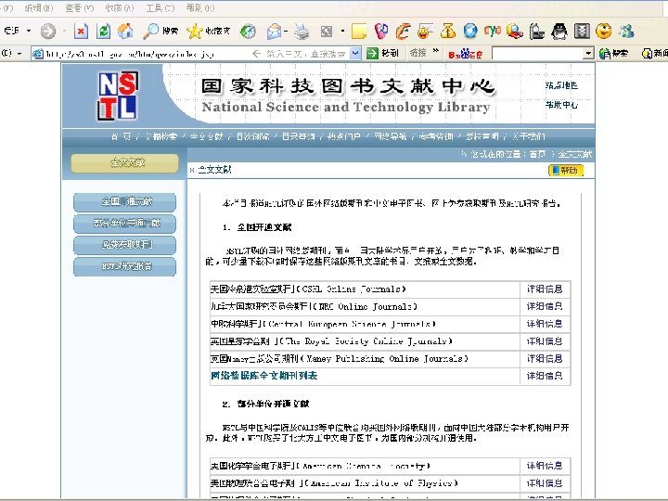Screen dimensions: 668x501
Task: Click the Mail envelope icon
Action: coord(274,32)
